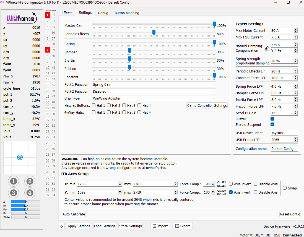
Task: Untick Axis invert for the Y axis
Action: [x=231, y=192]
